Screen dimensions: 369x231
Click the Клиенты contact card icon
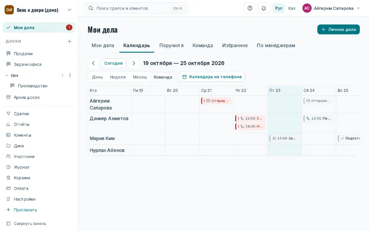coord(8,135)
